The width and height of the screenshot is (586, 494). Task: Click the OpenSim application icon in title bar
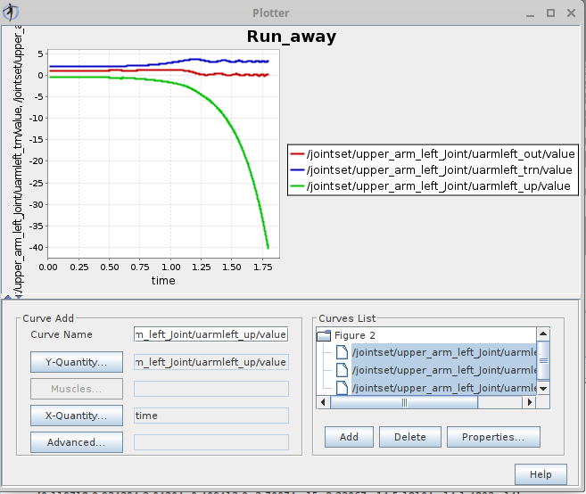11,12
